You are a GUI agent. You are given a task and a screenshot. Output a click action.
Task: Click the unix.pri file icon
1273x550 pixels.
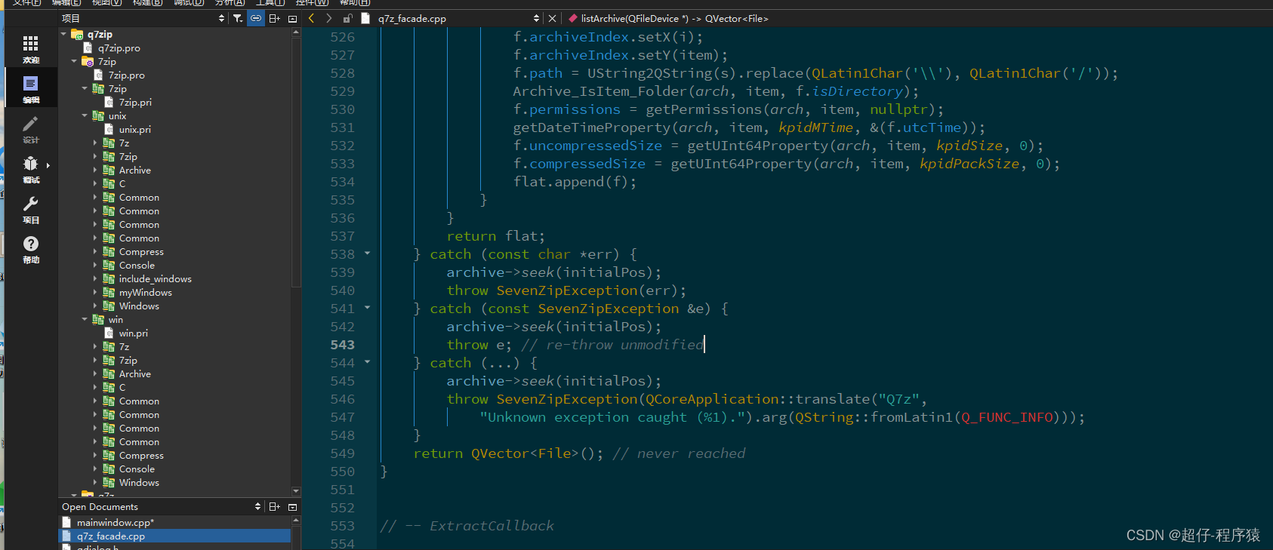109,129
